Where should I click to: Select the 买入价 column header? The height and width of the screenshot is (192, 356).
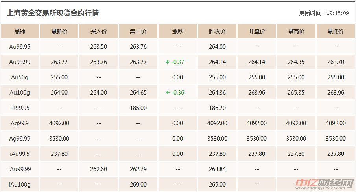pyautogui.click(x=98, y=31)
